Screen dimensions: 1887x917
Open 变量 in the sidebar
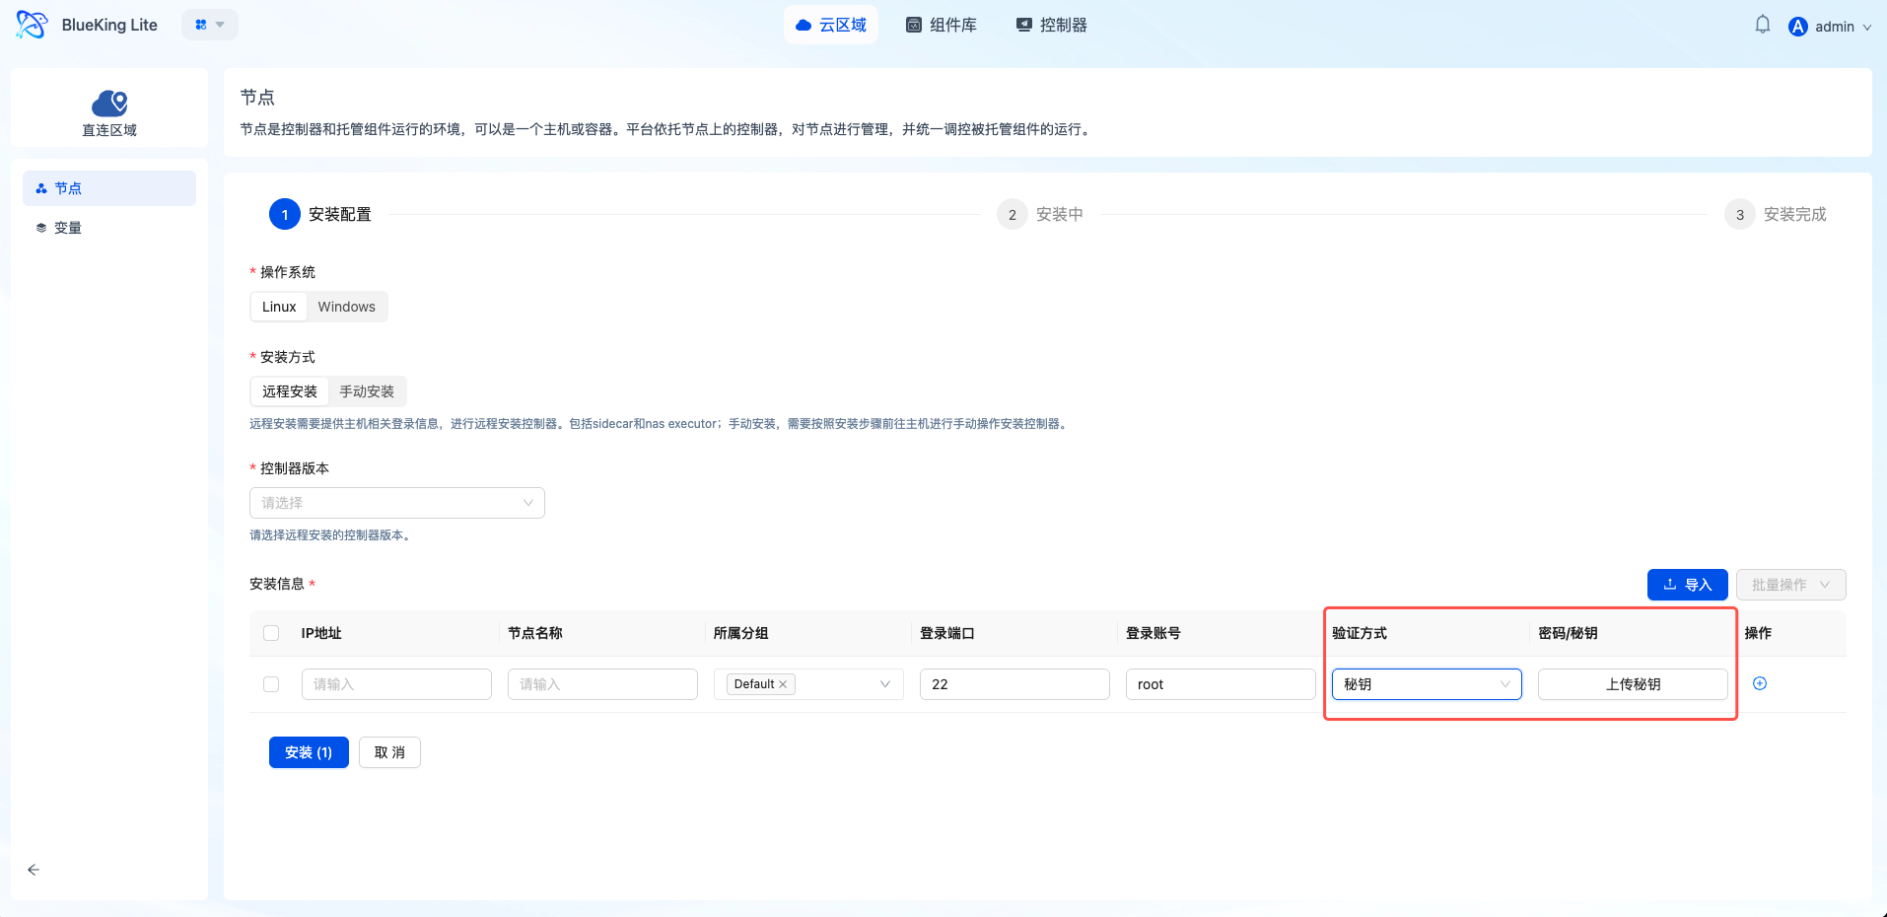pos(109,228)
